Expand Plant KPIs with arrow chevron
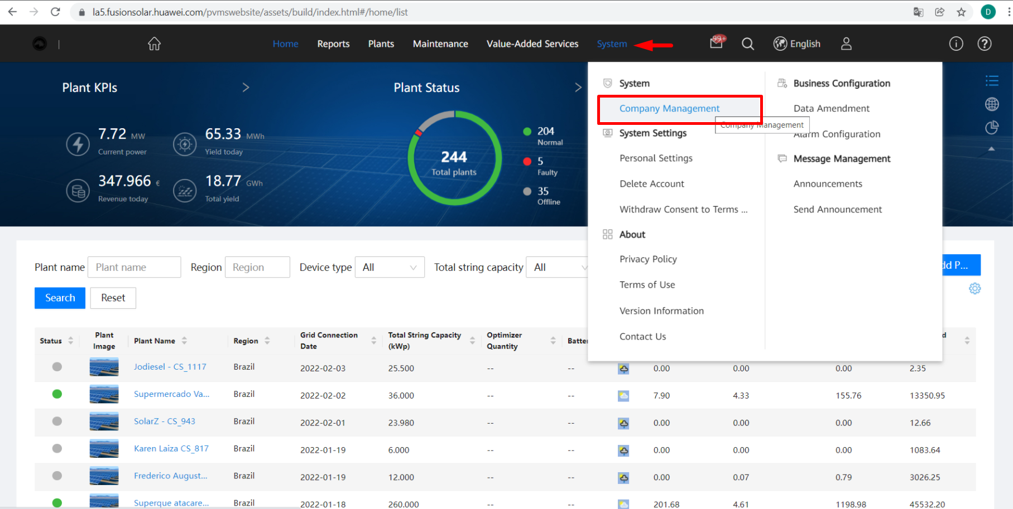The width and height of the screenshot is (1013, 509). (x=246, y=88)
